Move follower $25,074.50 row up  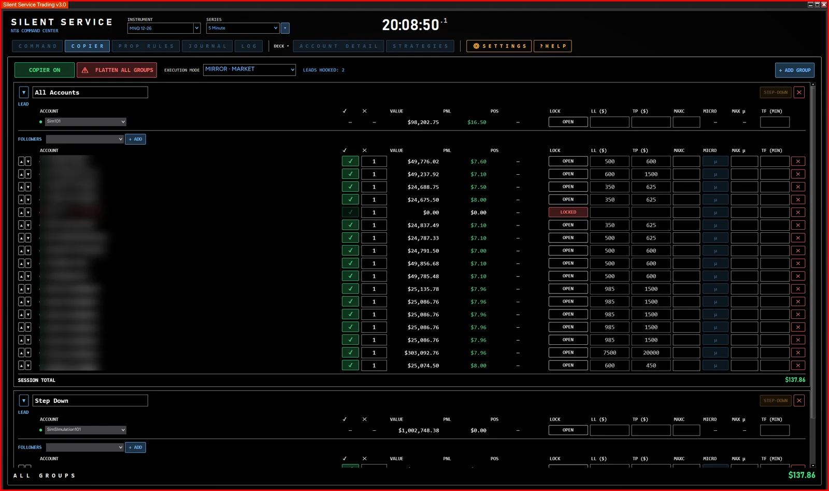pos(21,366)
